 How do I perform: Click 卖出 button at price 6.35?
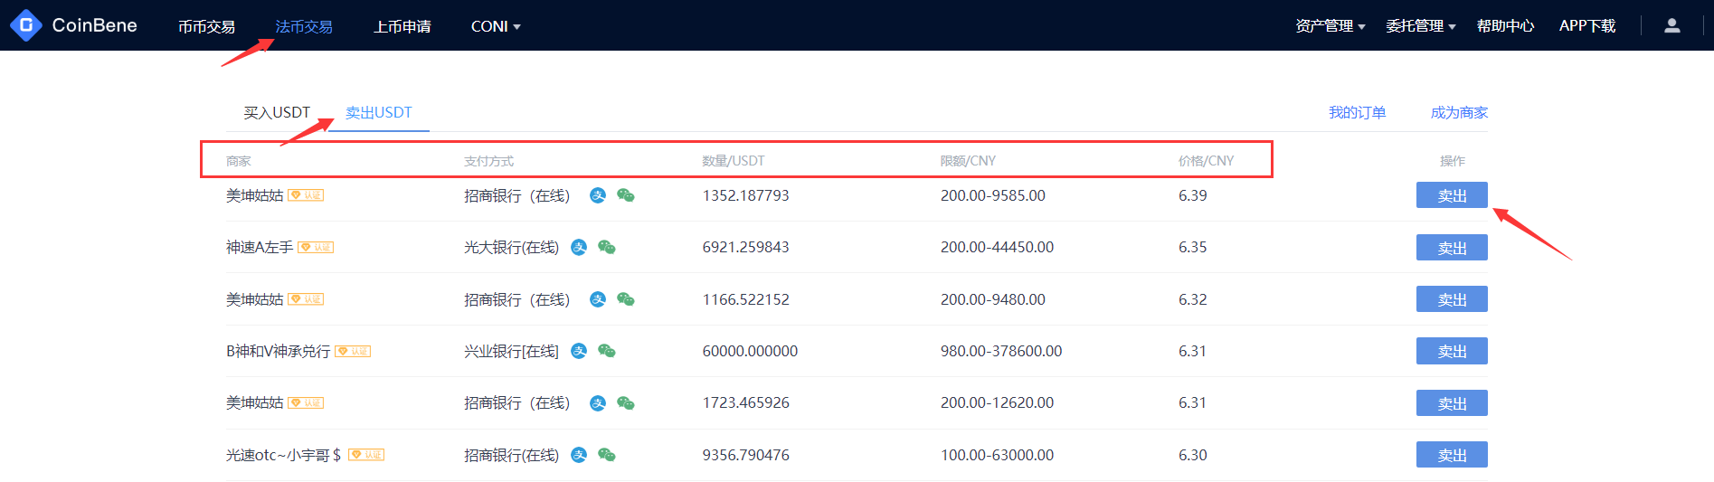coord(1452,248)
